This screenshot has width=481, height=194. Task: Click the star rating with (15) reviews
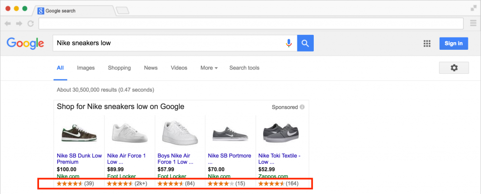(x=226, y=184)
